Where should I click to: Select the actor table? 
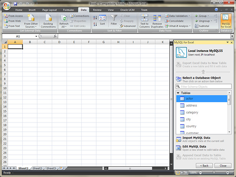[202, 98]
